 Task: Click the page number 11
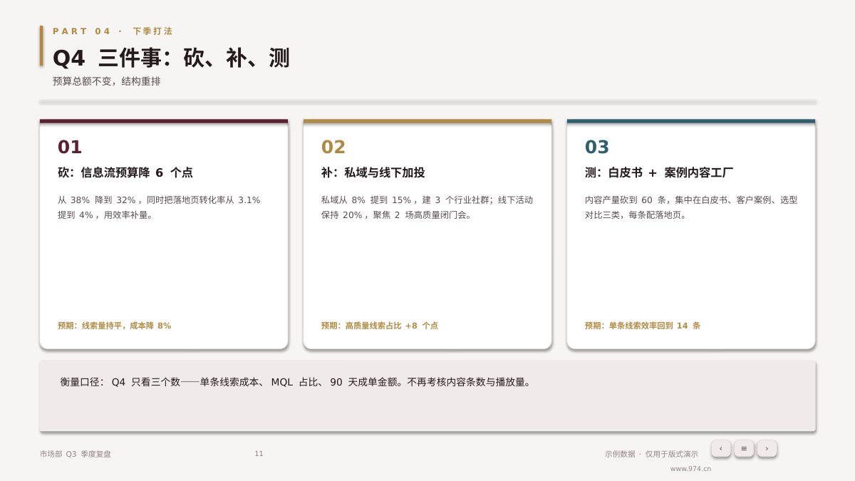(x=259, y=454)
